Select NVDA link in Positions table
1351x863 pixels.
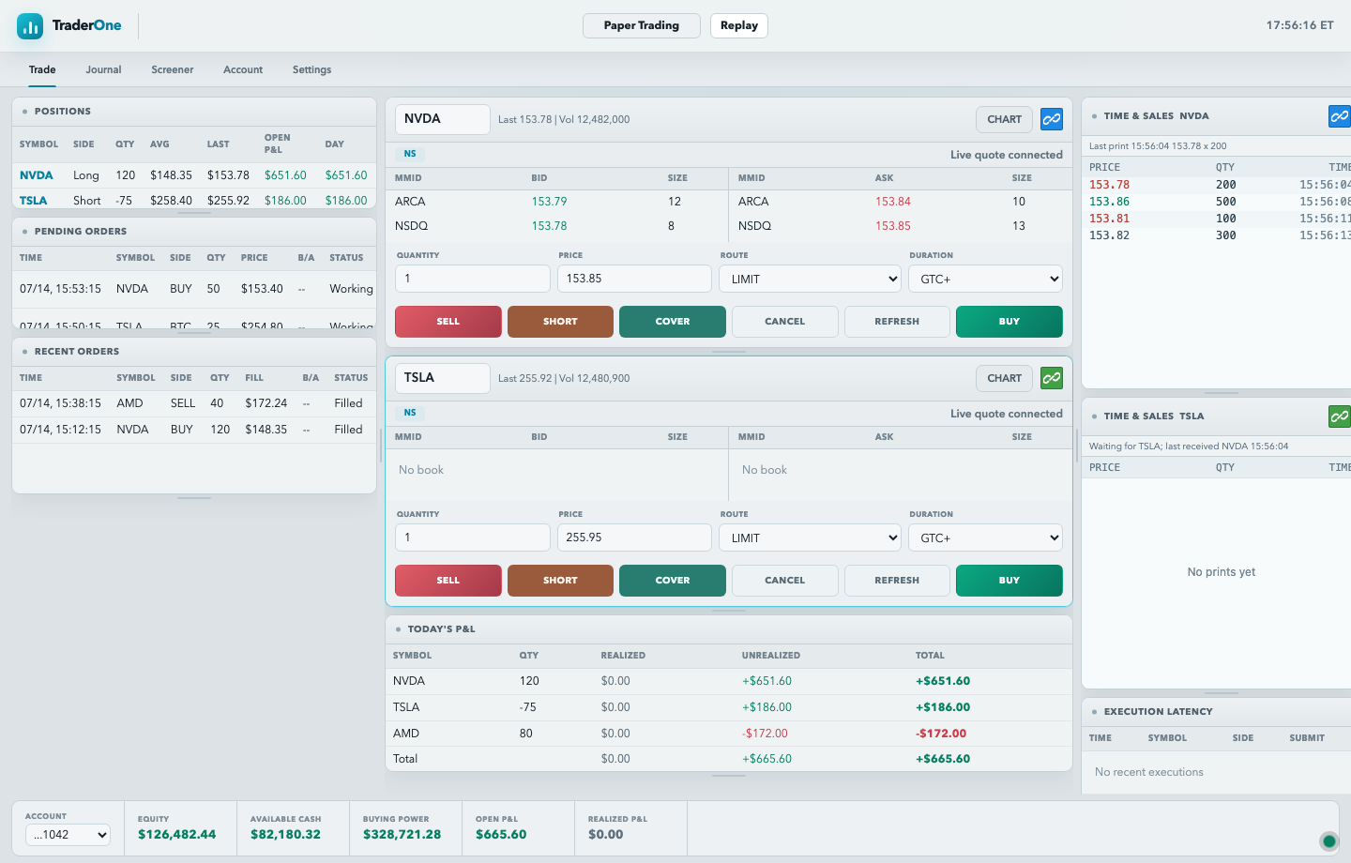[37, 175]
